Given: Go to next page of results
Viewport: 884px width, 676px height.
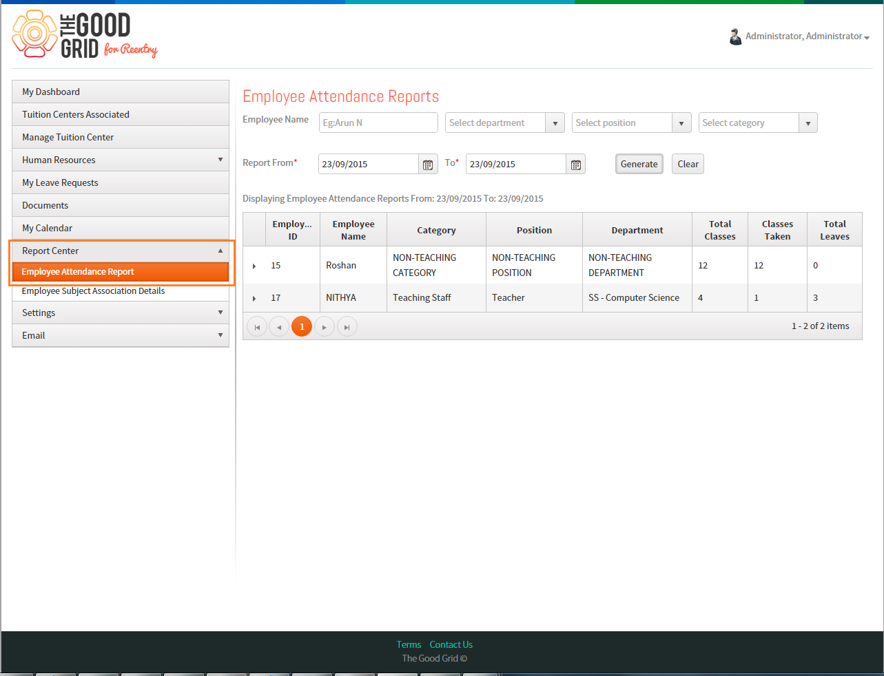Looking at the screenshot, I should [x=325, y=327].
